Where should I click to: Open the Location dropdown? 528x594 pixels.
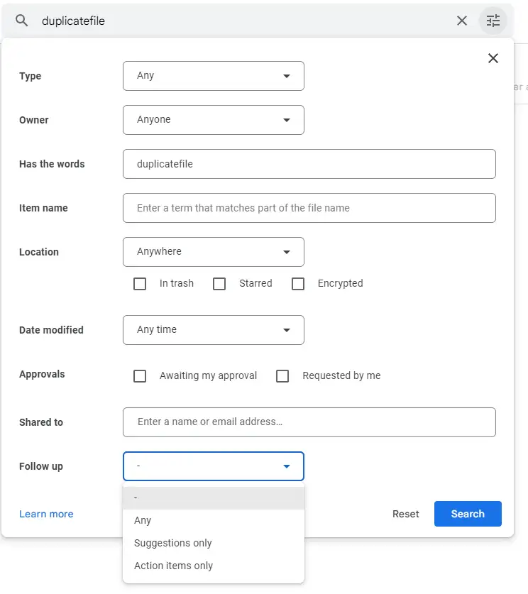(213, 252)
